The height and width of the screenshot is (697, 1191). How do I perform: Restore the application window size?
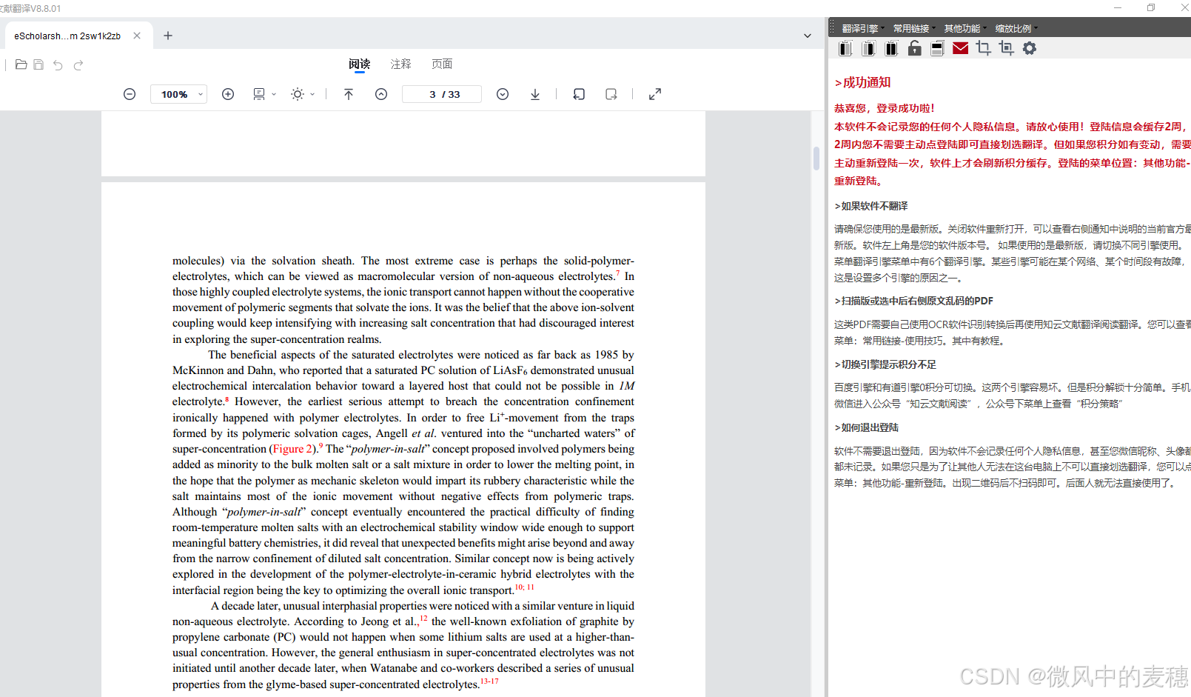point(1151,7)
